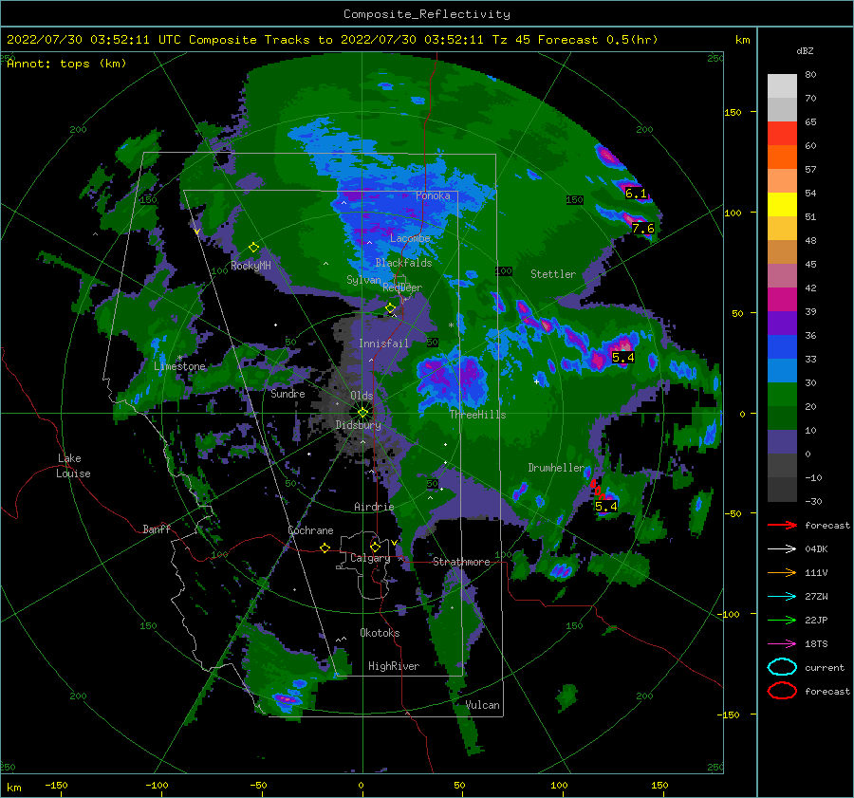Click the Sundre town label
Image resolution: width=854 pixels, height=798 pixels.
(x=288, y=393)
